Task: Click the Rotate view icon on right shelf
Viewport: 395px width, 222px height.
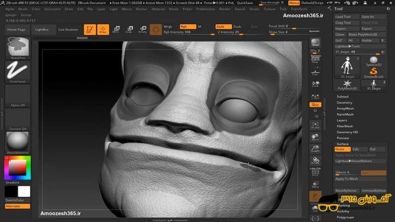Action: [315, 160]
